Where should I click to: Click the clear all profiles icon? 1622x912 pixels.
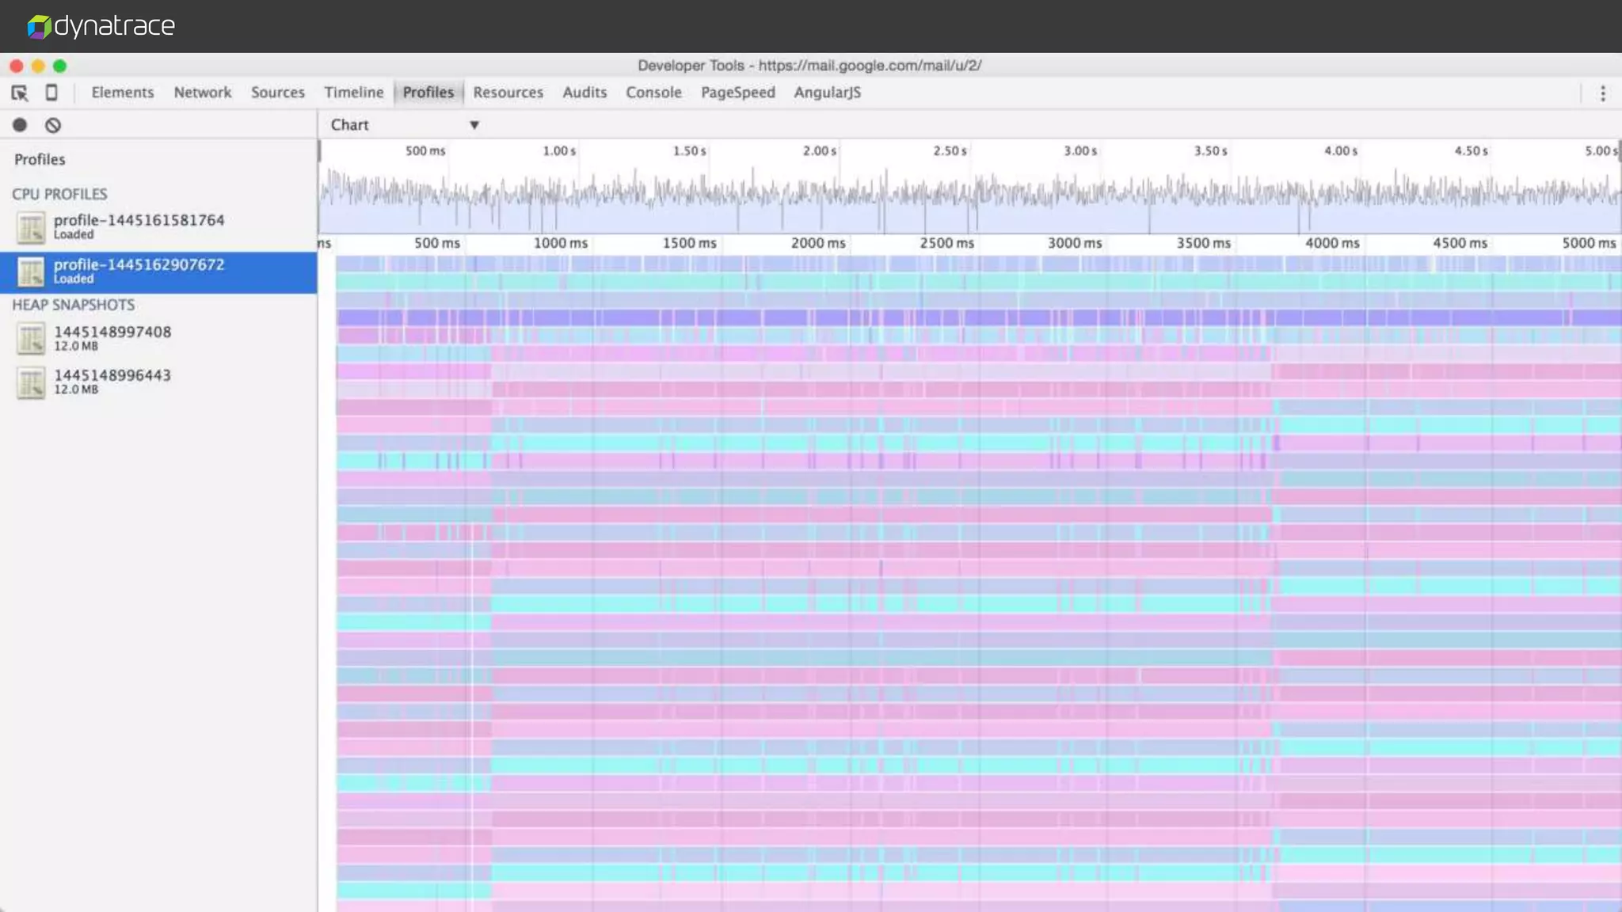(x=53, y=125)
